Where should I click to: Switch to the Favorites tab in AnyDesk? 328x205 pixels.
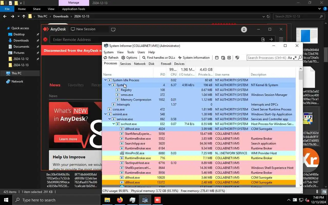76,85
